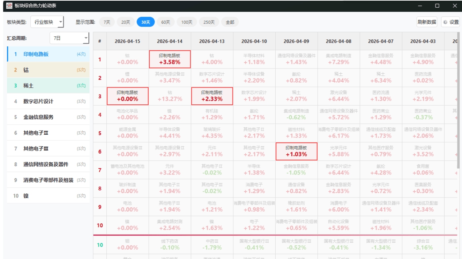The height and width of the screenshot is (259, 462).
Task: Click the app logo in the title bar
Action: coord(9,6)
